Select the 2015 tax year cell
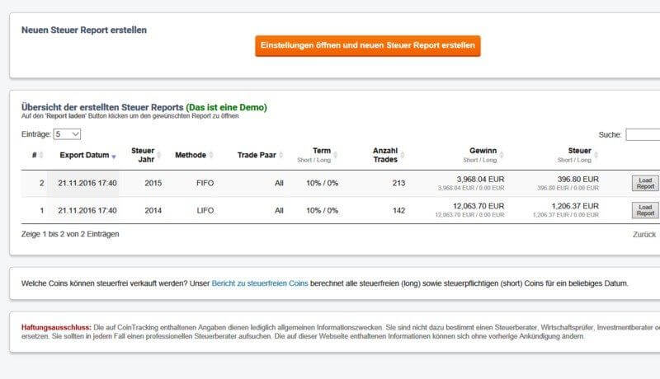The width and height of the screenshot is (660, 379). tap(153, 183)
